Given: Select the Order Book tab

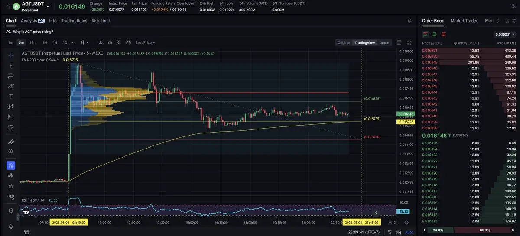Looking at the screenshot, I should (433, 20).
